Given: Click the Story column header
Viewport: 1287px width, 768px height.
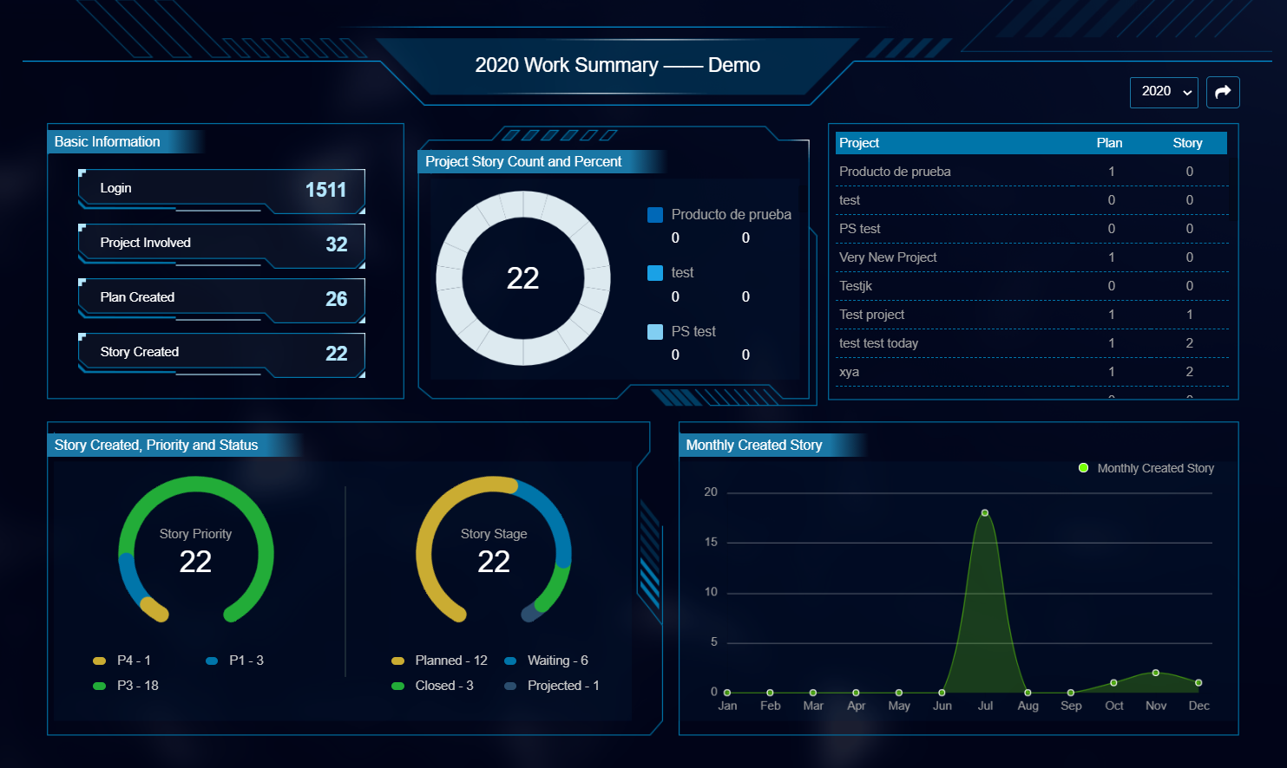Looking at the screenshot, I should 1187,143.
